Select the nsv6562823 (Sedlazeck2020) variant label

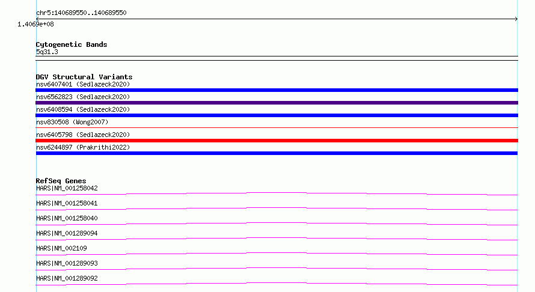pyautogui.click(x=83, y=97)
